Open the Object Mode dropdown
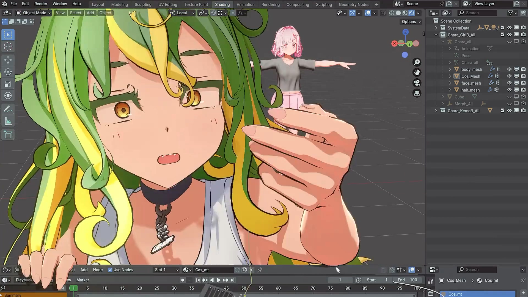528x297 pixels. pyautogui.click(x=33, y=13)
